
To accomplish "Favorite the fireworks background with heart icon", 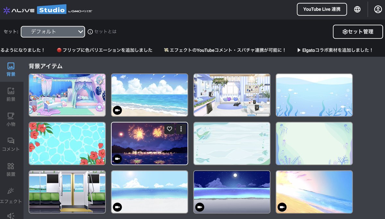I will pyautogui.click(x=170, y=129).
